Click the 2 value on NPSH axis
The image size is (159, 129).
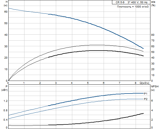click(152, 120)
